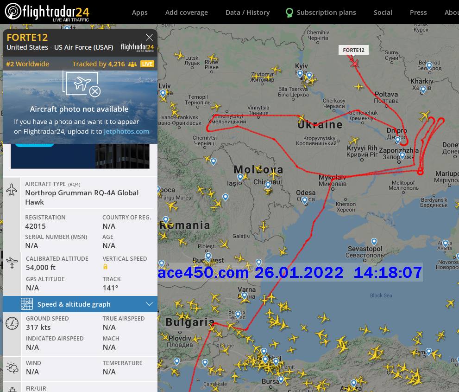The width and height of the screenshot is (459, 392).
Task: Click the Kharkiv airport pin marker
Action: 422,90
